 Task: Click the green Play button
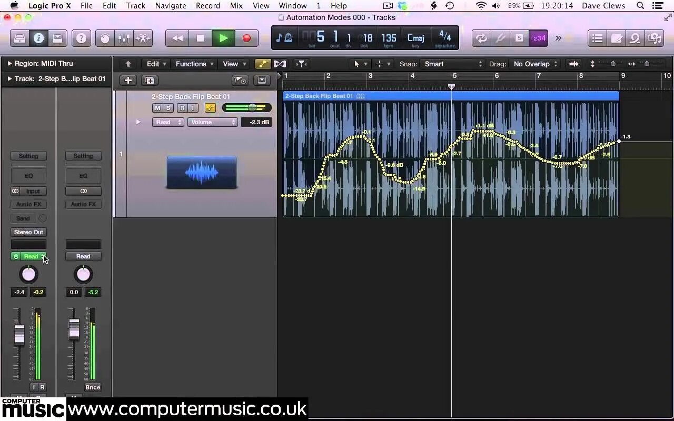click(223, 38)
